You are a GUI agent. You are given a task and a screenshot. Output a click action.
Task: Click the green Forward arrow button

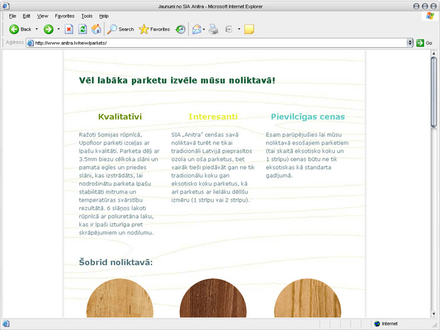click(48, 29)
